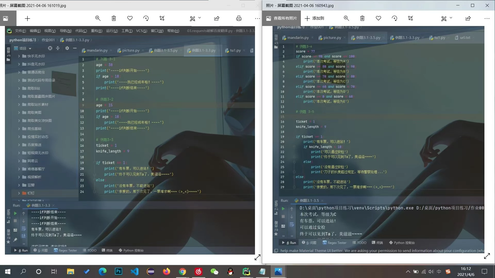Favorite the photo in the right window with the heart
This screenshot has width=495, height=278.
(378, 18)
